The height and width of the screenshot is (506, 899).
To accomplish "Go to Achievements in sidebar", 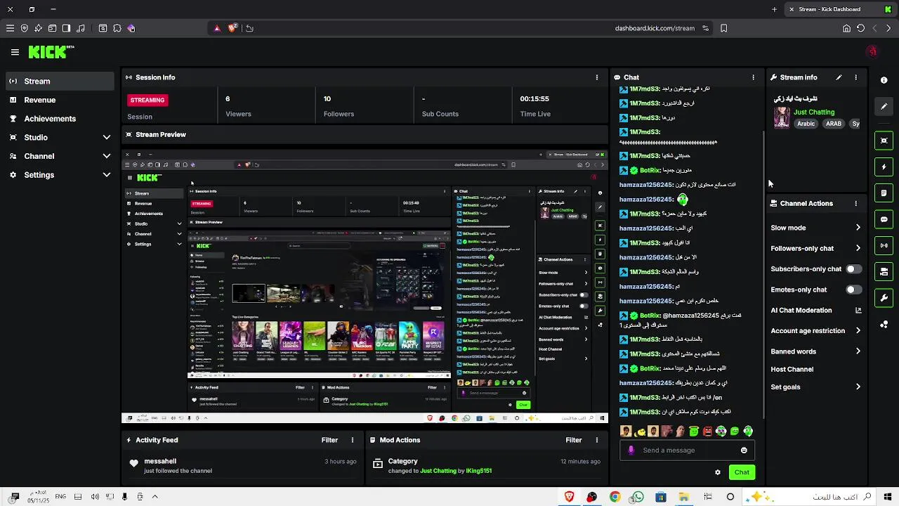I will [x=60, y=119].
